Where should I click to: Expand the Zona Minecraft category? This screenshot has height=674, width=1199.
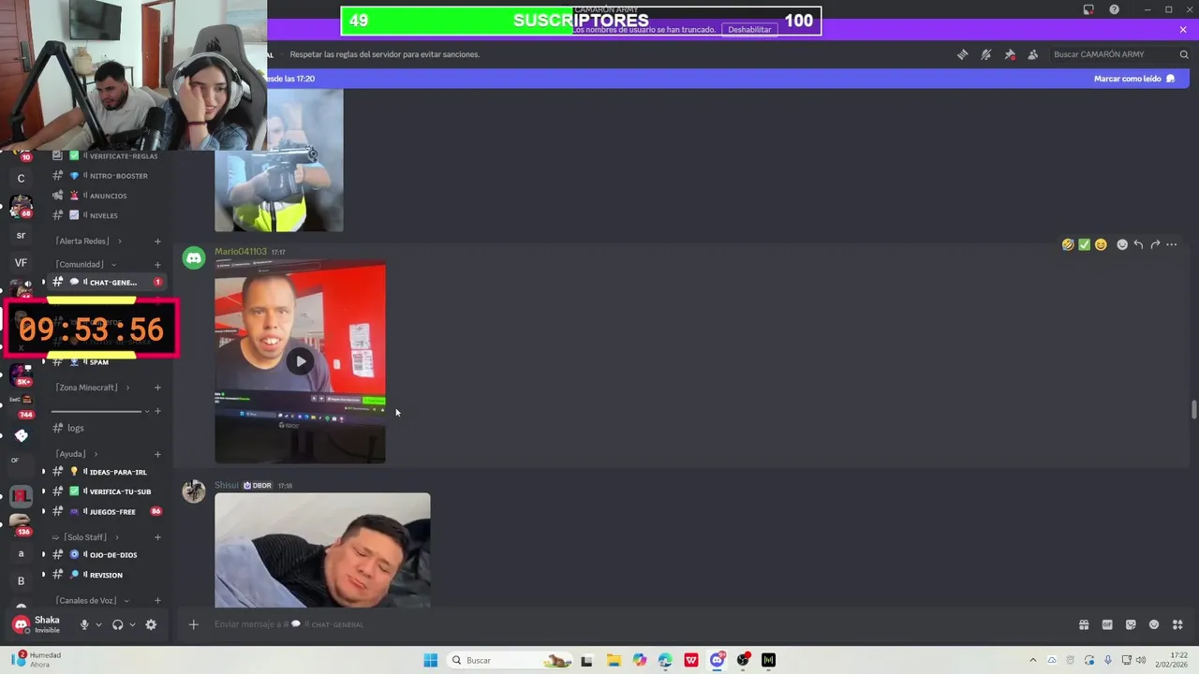tap(92, 388)
